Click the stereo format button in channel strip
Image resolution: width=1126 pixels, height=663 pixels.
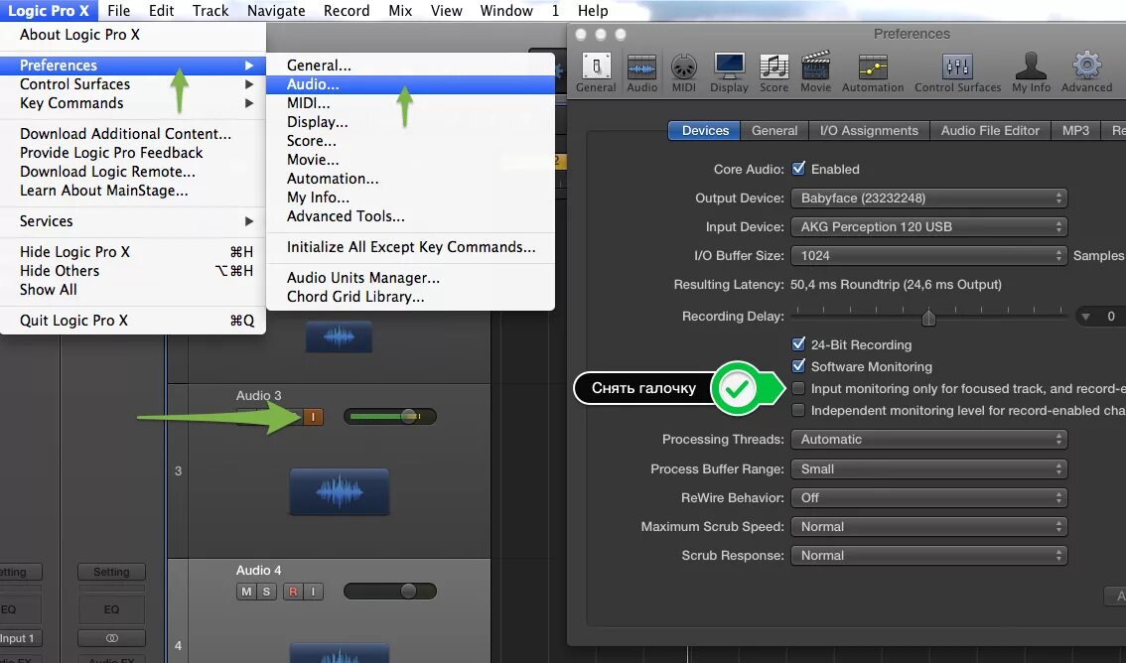[x=111, y=638]
